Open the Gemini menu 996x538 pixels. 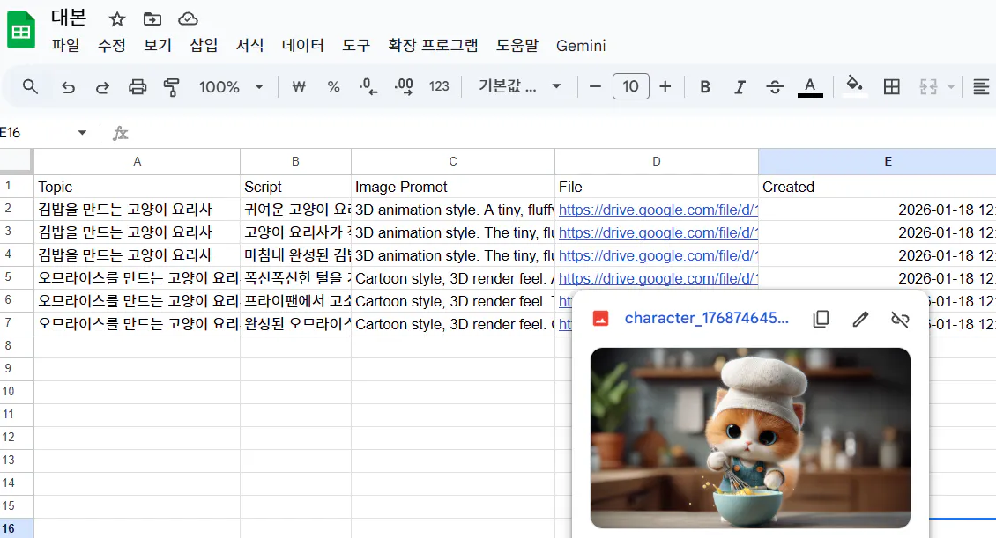pos(581,47)
